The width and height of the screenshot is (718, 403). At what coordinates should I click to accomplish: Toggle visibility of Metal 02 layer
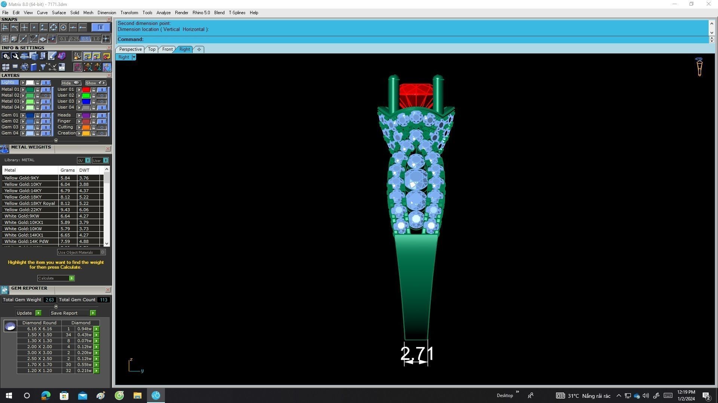click(x=46, y=96)
